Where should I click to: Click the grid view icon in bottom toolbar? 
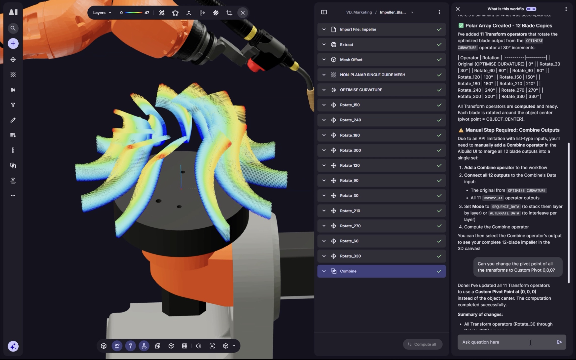pos(185,346)
